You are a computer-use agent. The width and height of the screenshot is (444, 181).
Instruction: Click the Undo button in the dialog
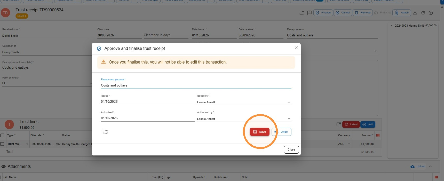[x=281, y=132]
